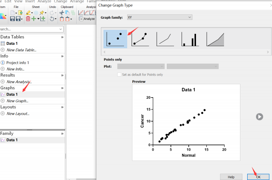Image resolution: width=272 pixels, height=180 pixels.
Task: Open the Undo history dropdown arrow
Action: [x=56, y=19]
